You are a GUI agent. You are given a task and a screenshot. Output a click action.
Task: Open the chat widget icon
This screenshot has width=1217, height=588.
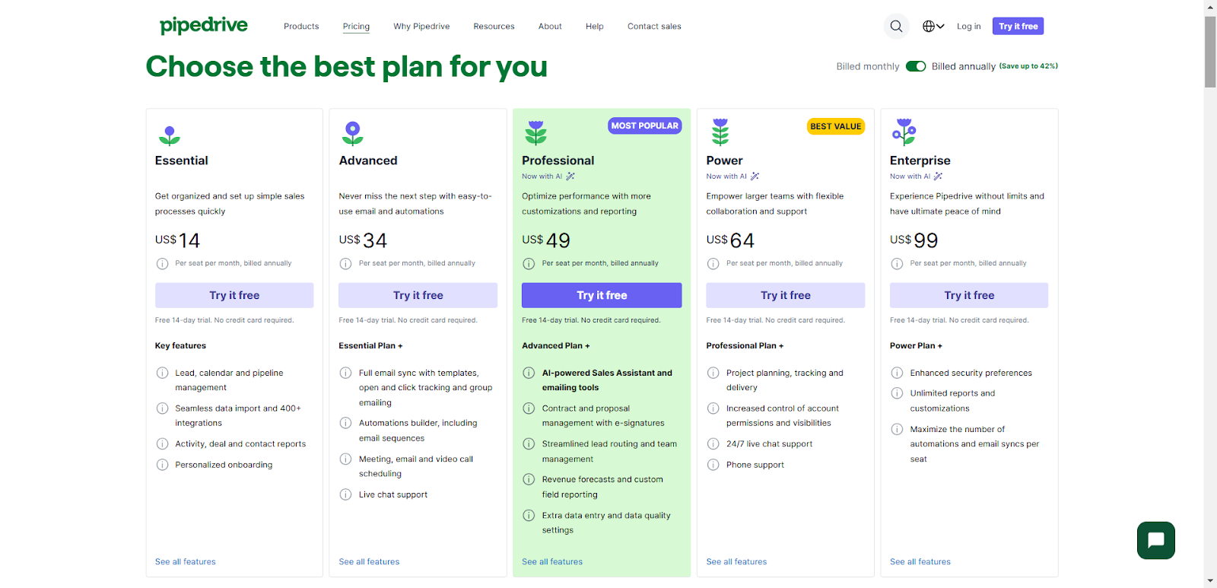[1156, 540]
